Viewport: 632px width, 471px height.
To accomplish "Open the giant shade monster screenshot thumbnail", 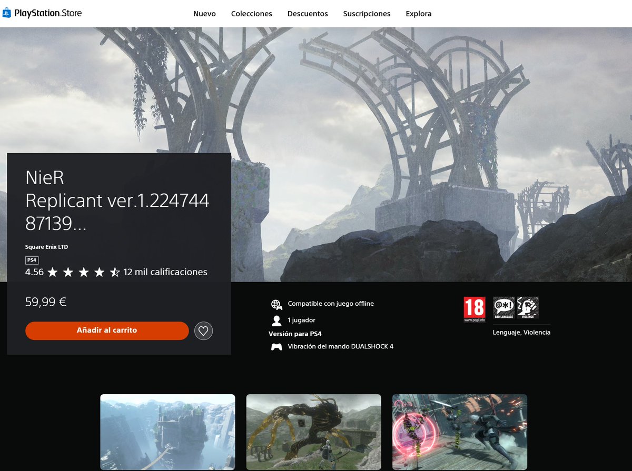I will coord(313,432).
